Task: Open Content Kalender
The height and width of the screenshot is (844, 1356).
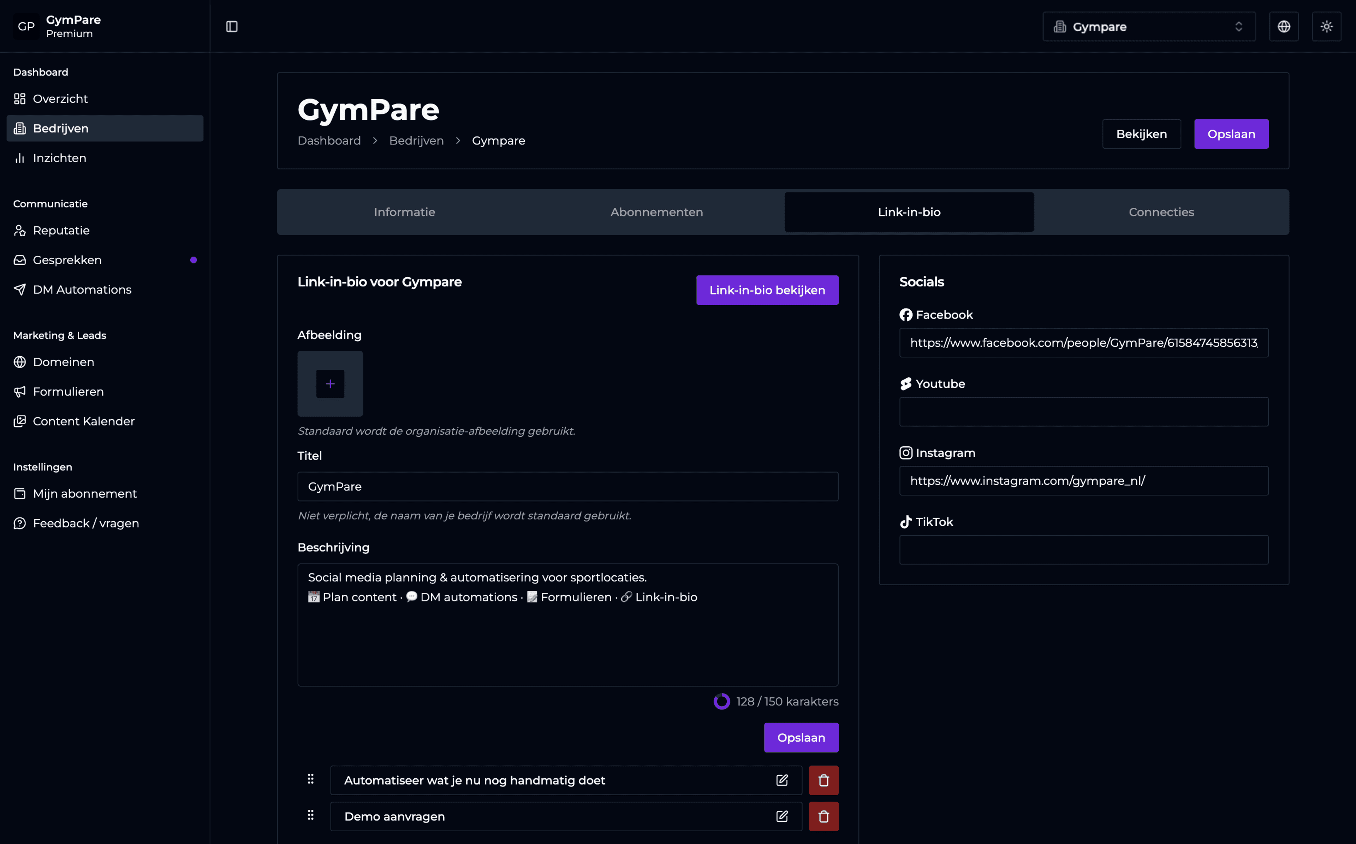Action: tap(105, 421)
